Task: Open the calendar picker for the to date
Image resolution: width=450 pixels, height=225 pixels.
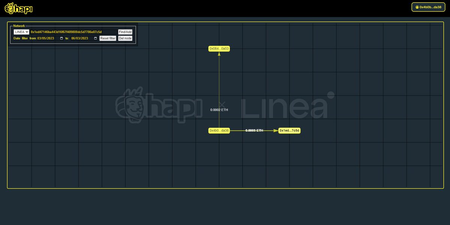Action: coord(96,38)
